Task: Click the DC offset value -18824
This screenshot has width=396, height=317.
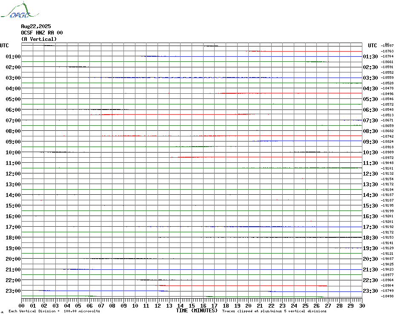Action: click(387, 141)
